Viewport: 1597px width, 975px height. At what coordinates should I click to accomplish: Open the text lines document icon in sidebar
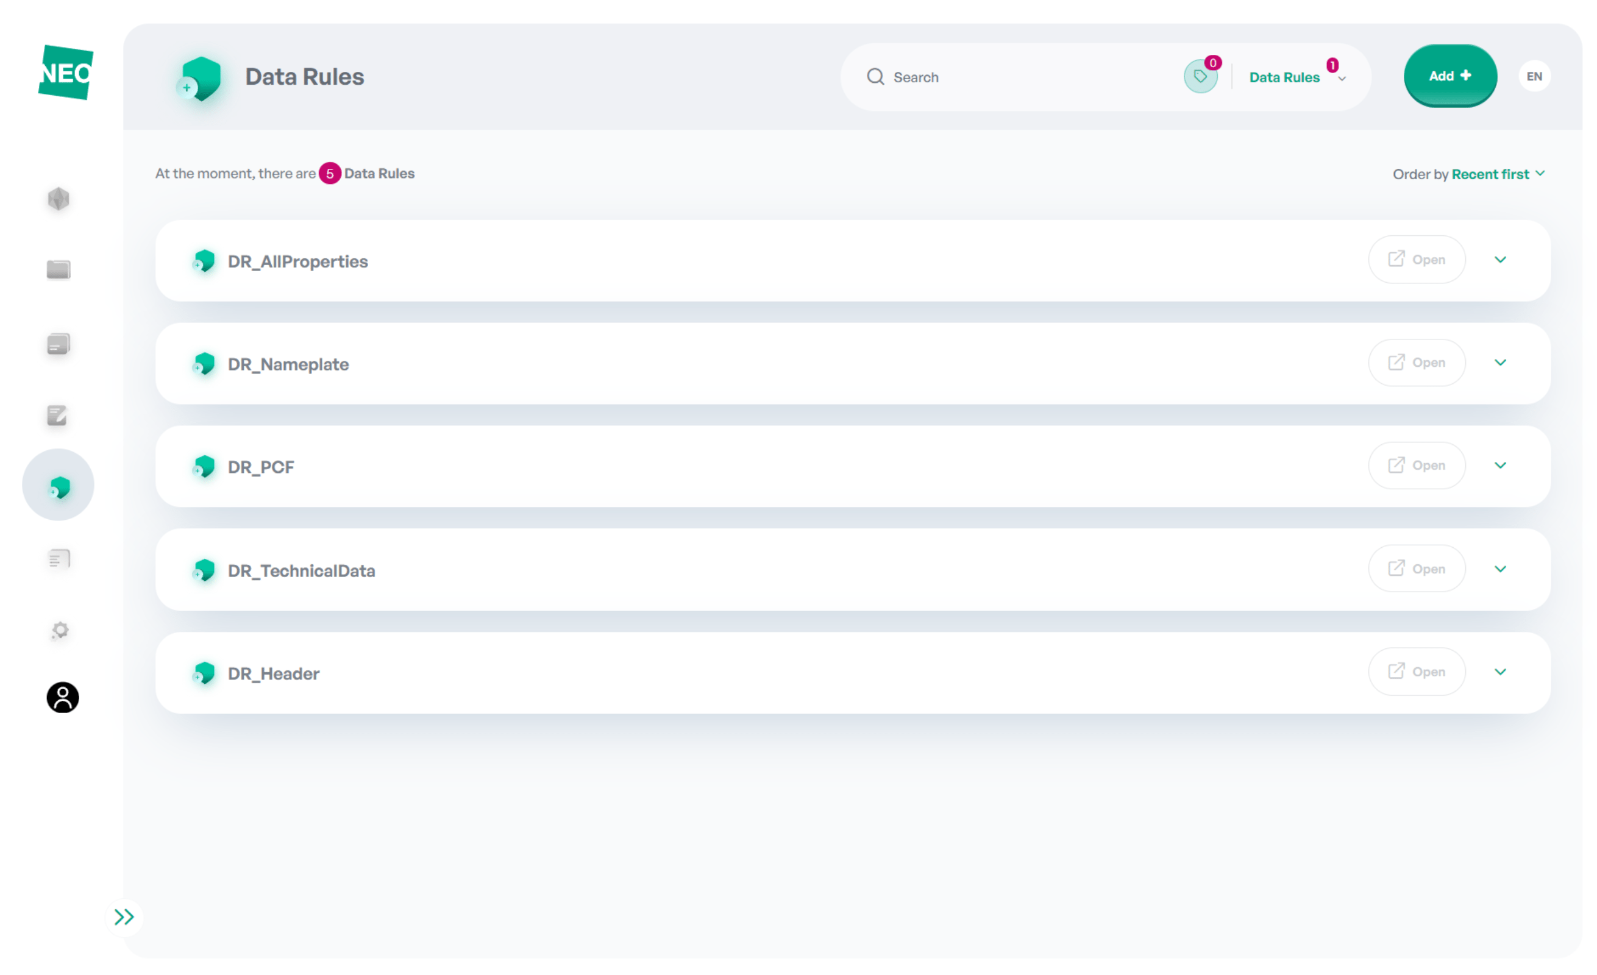tap(59, 559)
